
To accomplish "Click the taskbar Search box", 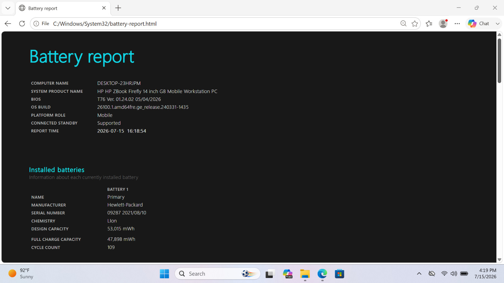I will [218, 274].
